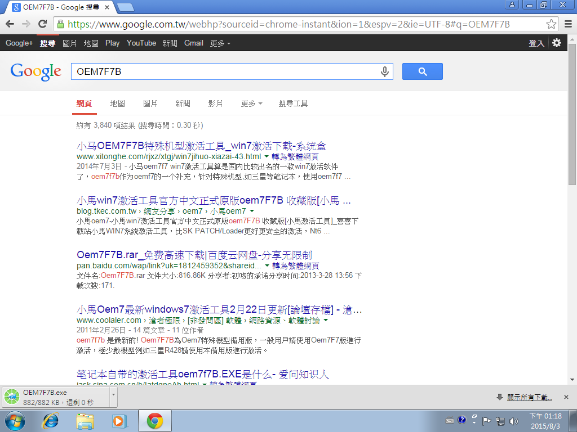Viewport: 577px width, 432px height.
Task: Switch to 新聞 results tab
Action: click(x=183, y=103)
